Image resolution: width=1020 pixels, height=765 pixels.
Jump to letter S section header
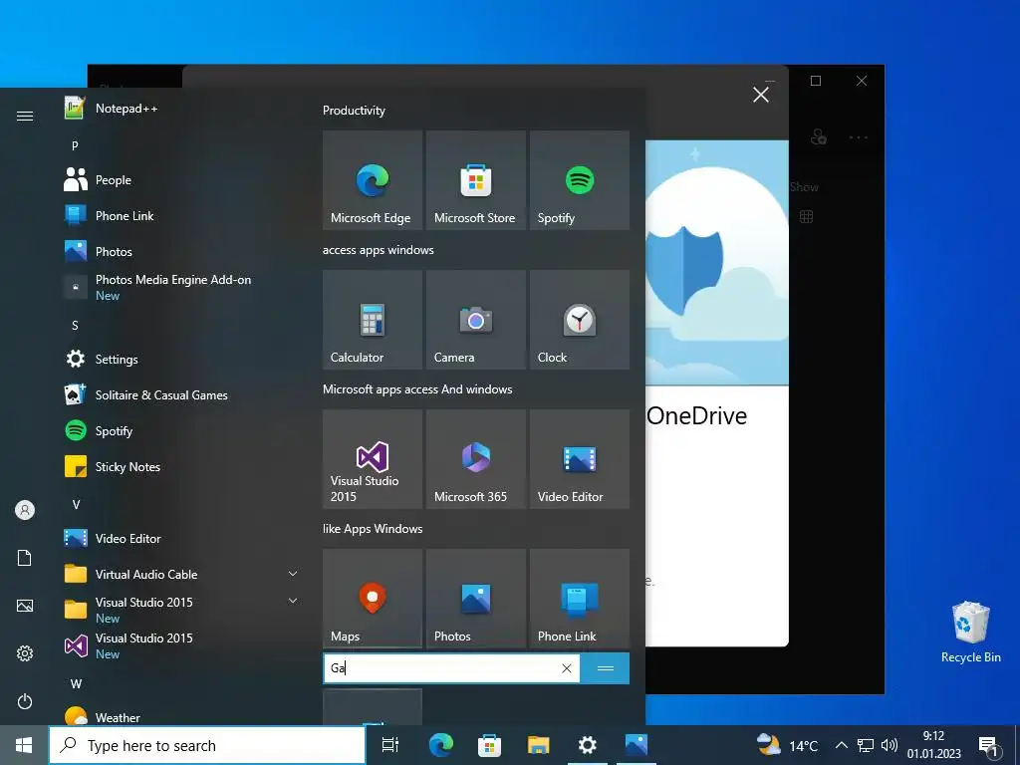tap(75, 326)
